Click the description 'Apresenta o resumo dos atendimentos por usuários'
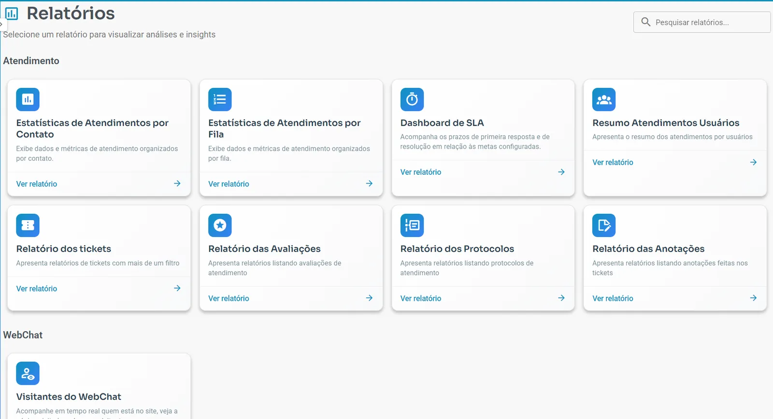The height and width of the screenshot is (419, 773). tap(673, 137)
